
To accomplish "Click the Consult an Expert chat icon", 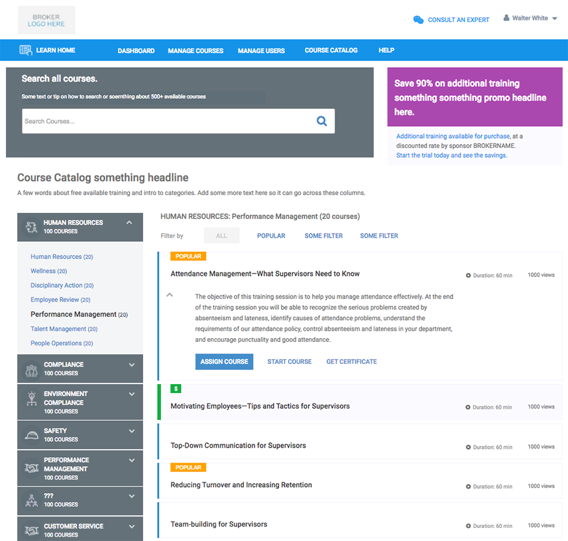I will 419,20.
